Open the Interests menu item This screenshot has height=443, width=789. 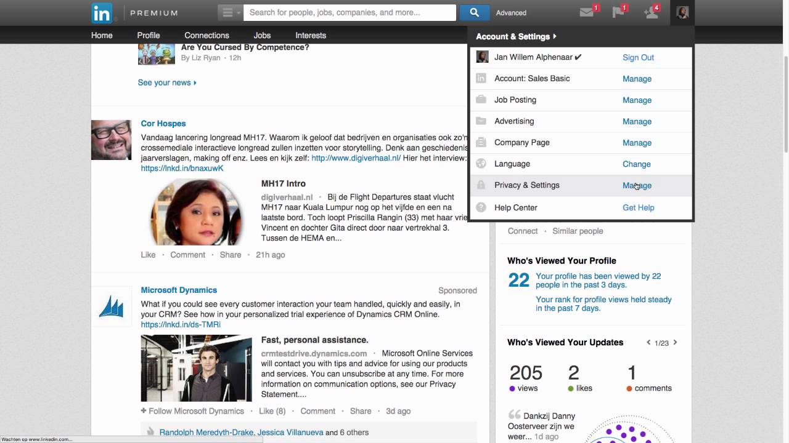coord(311,35)
